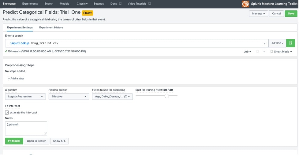Toggle the estimate the intercept checkbox

coord(7,112)
